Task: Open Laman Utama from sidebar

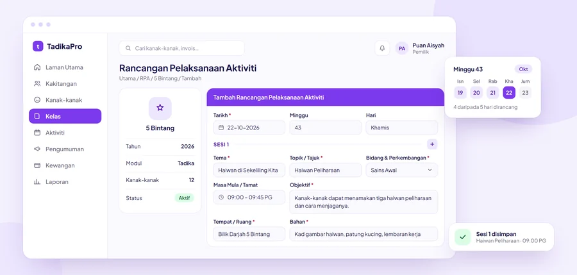Action: pos(65,67)
